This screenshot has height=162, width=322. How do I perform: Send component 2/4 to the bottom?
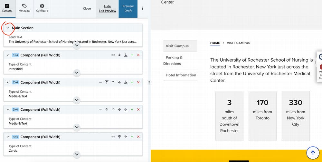(126, 82)
